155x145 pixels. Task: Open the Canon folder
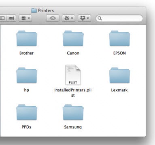pyautogui.click(x=73, y=39)
